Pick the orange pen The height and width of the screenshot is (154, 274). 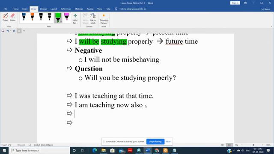click(x=33, y=17)
